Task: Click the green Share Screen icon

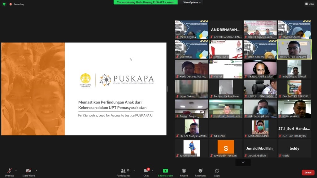Action: [165, 171]
